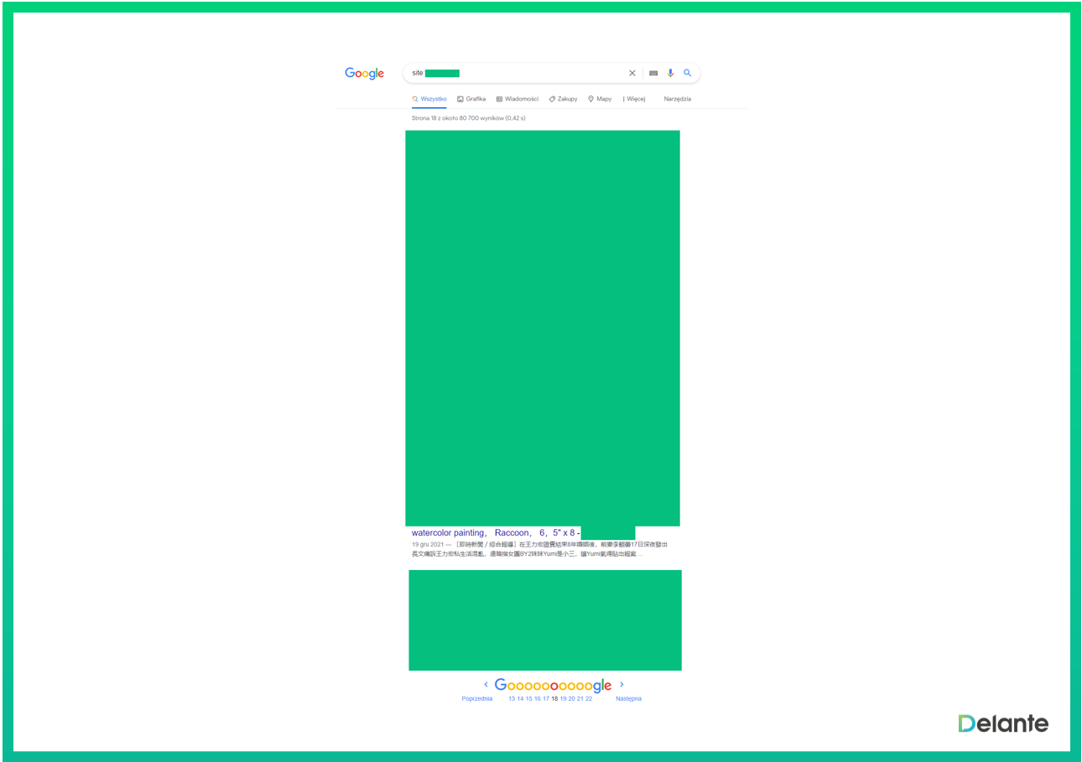Run search with the magnifying glass icon

[x=688, y=73]
